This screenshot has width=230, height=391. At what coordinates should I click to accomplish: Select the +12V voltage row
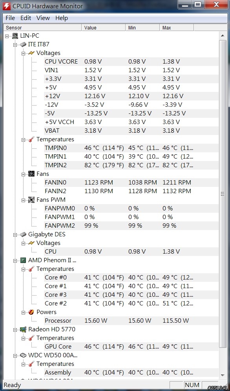point(131,96)
